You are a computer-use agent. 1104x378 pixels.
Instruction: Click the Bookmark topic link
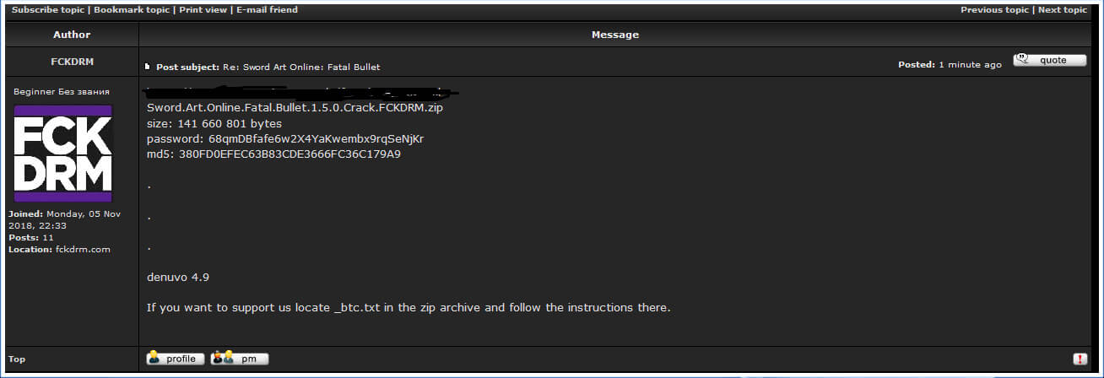click(x=132, y=10)
